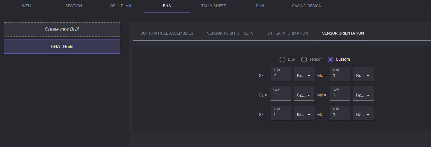431x147 pixels.
Task: Switch to the Tally Sheet tab
Action: tap(213, 6)
